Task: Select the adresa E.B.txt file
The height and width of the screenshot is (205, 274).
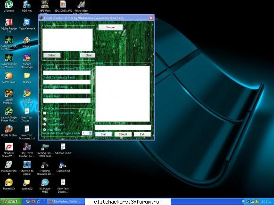Action: click(x=63, y=149)
